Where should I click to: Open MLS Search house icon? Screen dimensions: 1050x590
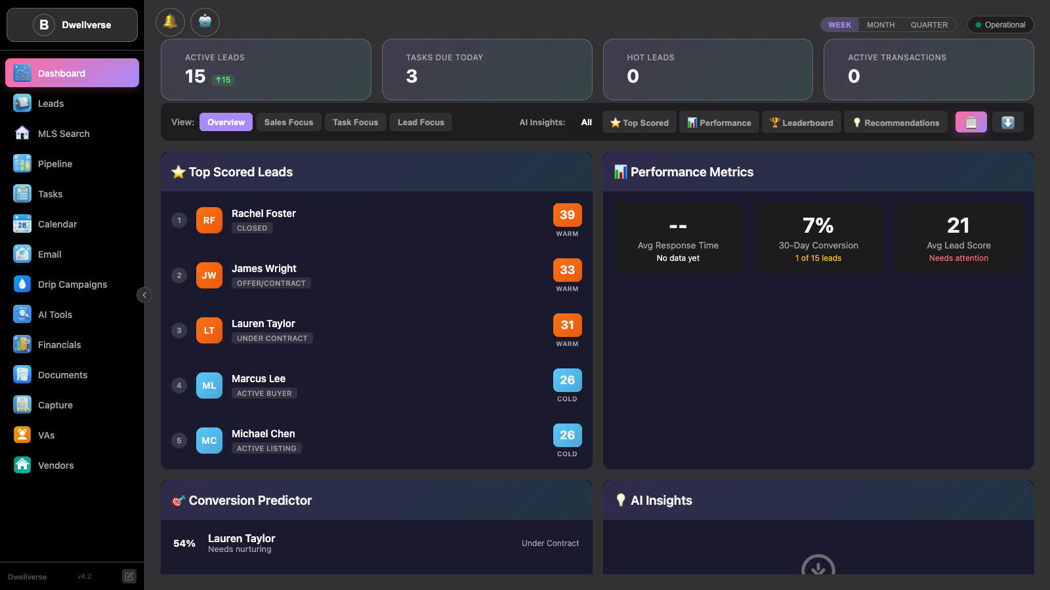(22, 134)
